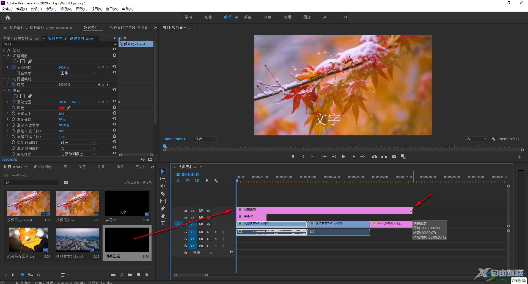Open the button editor plus icon
Viewport: 528px width, 284px height.
click(x=519, y=157)
